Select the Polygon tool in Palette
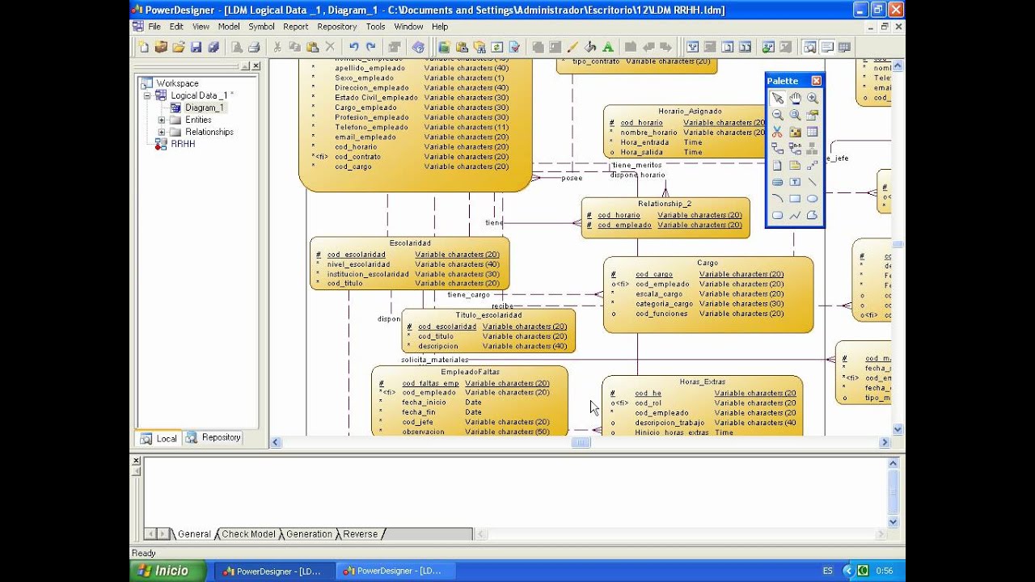Viewport: 1035px width, 582px height. click(x=813, y=216)
